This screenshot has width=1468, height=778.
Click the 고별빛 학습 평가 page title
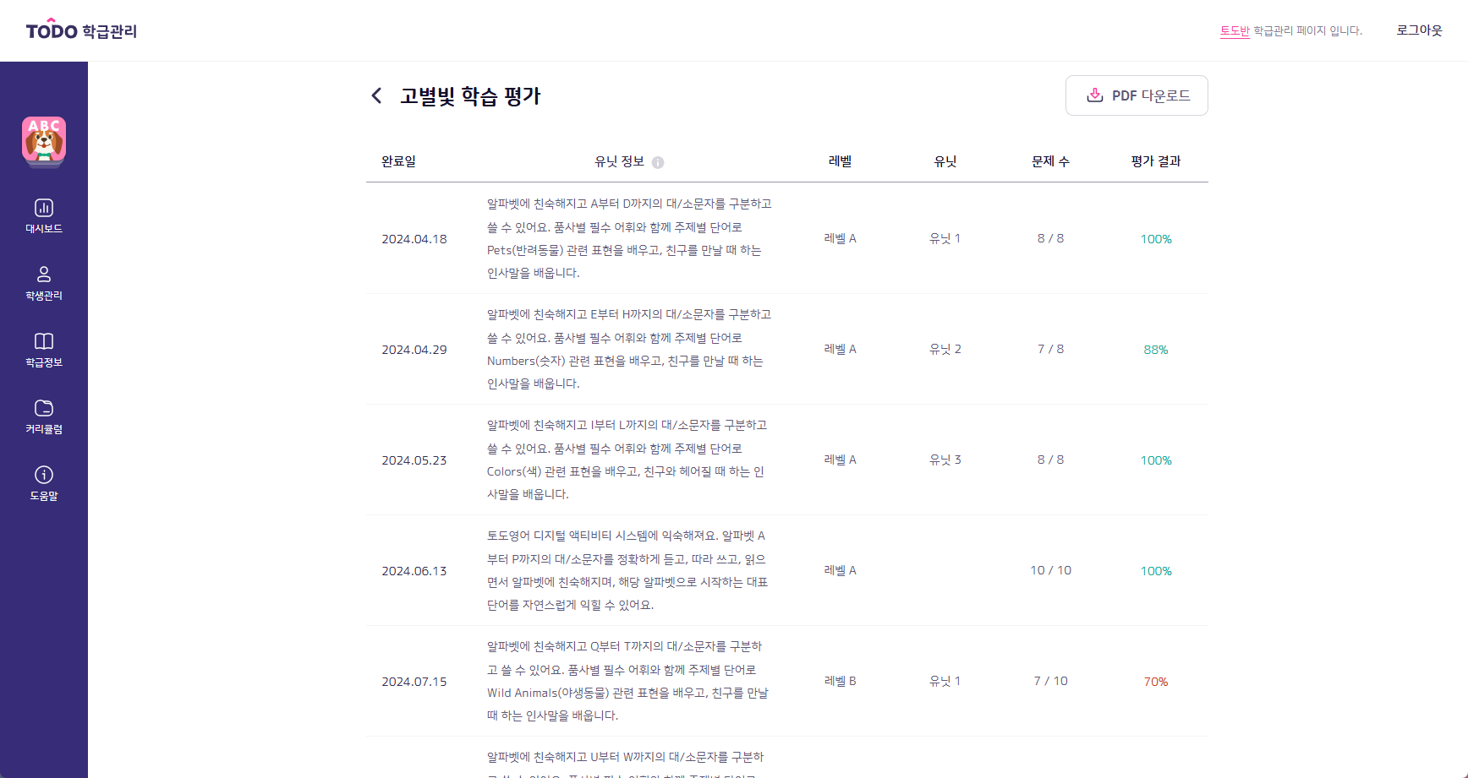[470, 95]
